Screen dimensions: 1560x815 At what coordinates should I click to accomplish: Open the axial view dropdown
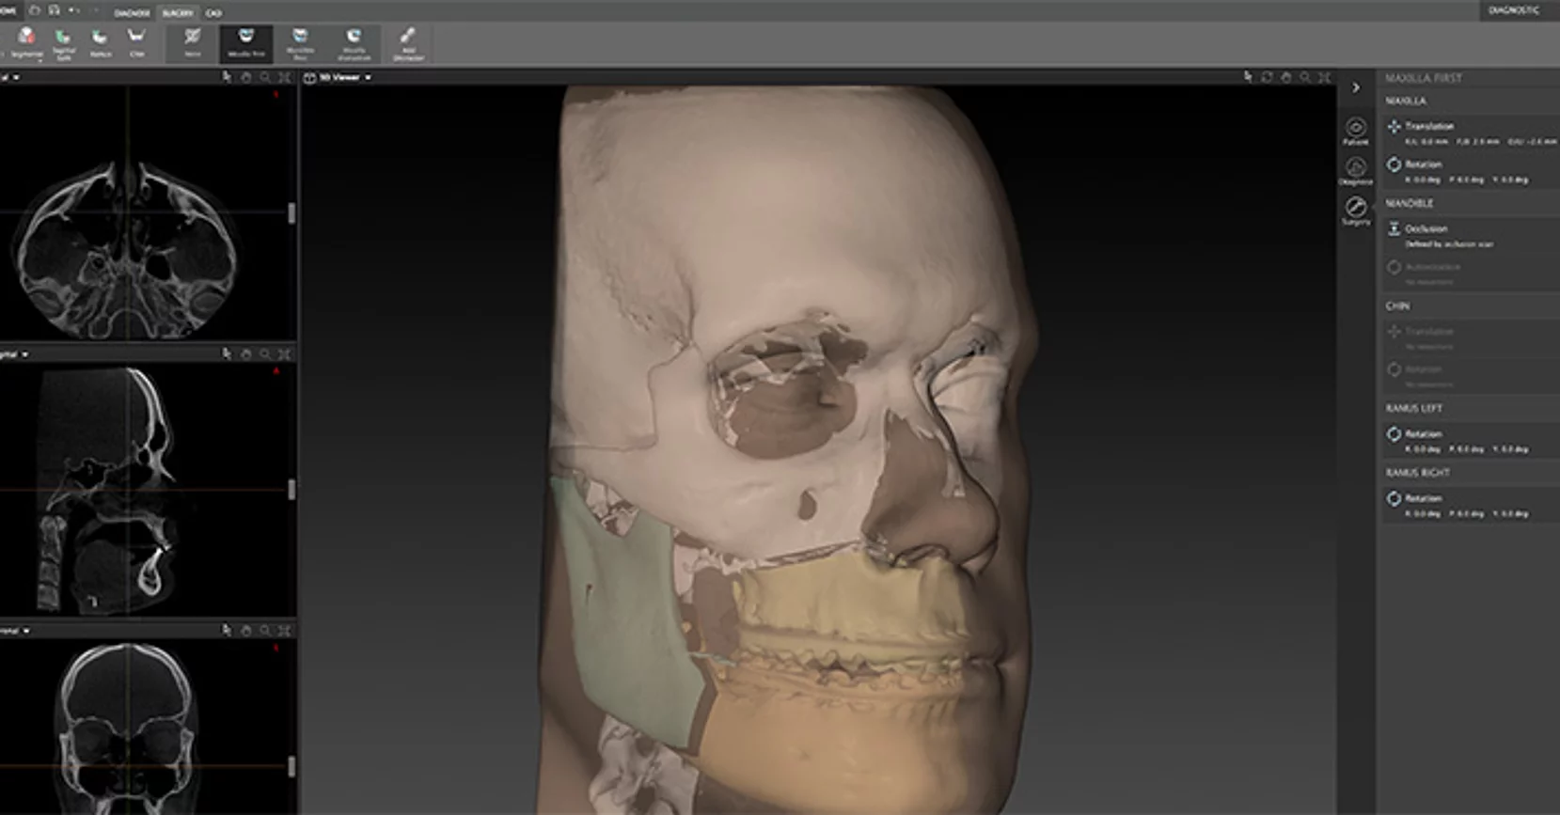pos(10,77)
